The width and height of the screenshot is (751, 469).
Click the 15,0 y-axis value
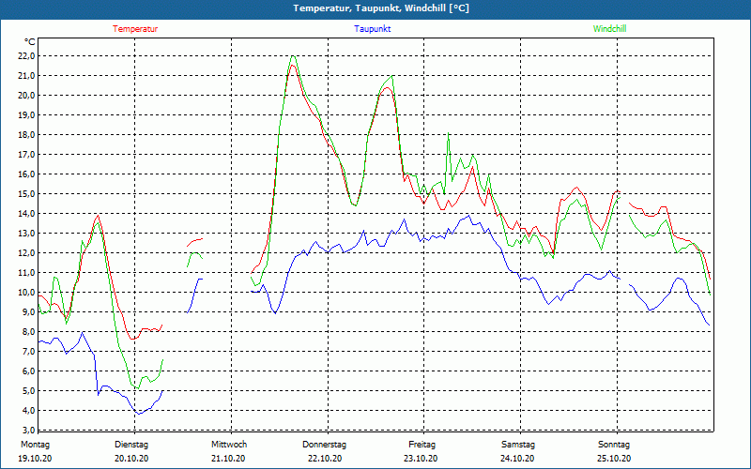[x=27, y=194]
